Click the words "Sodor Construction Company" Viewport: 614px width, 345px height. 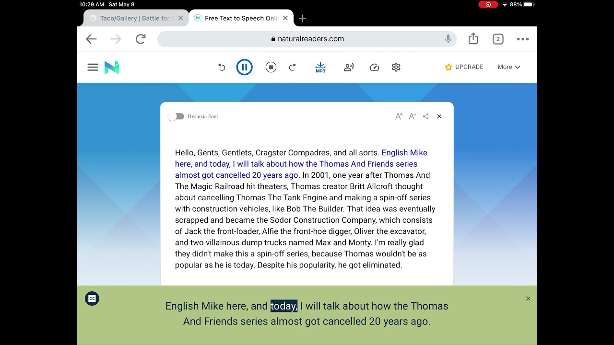tap(323, 220)
